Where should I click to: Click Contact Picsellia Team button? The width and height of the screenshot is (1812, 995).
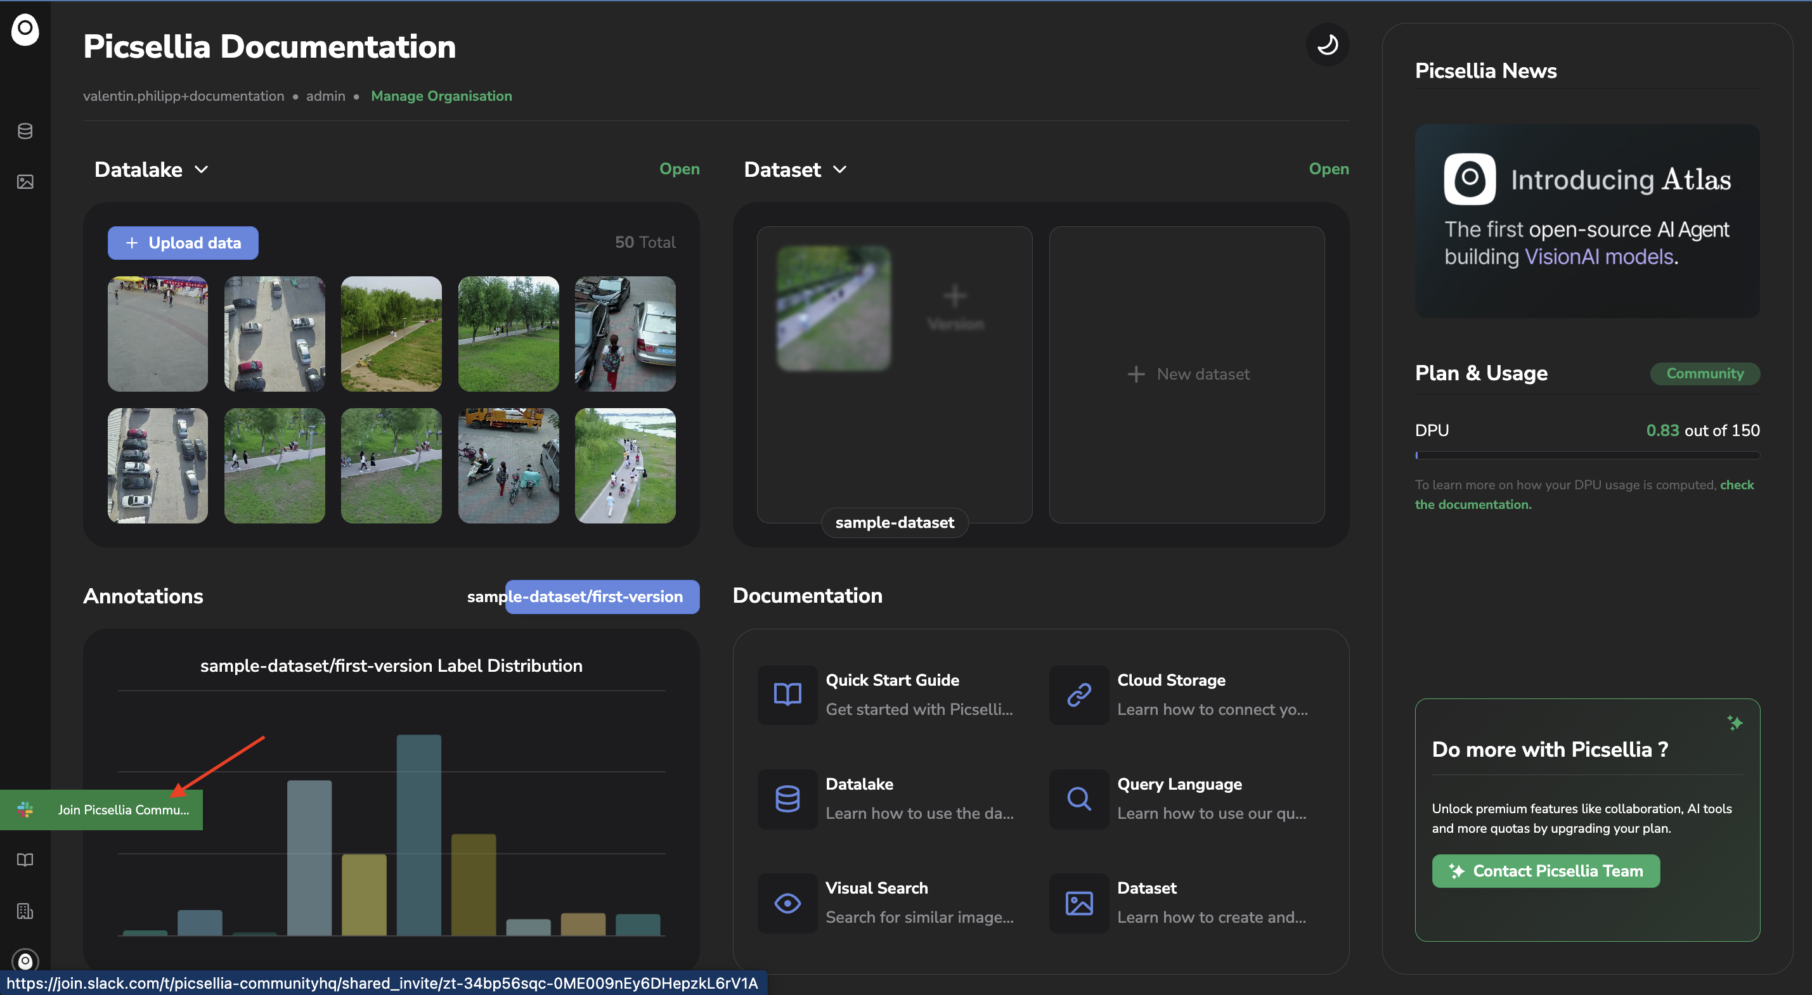coord(1546,871)
